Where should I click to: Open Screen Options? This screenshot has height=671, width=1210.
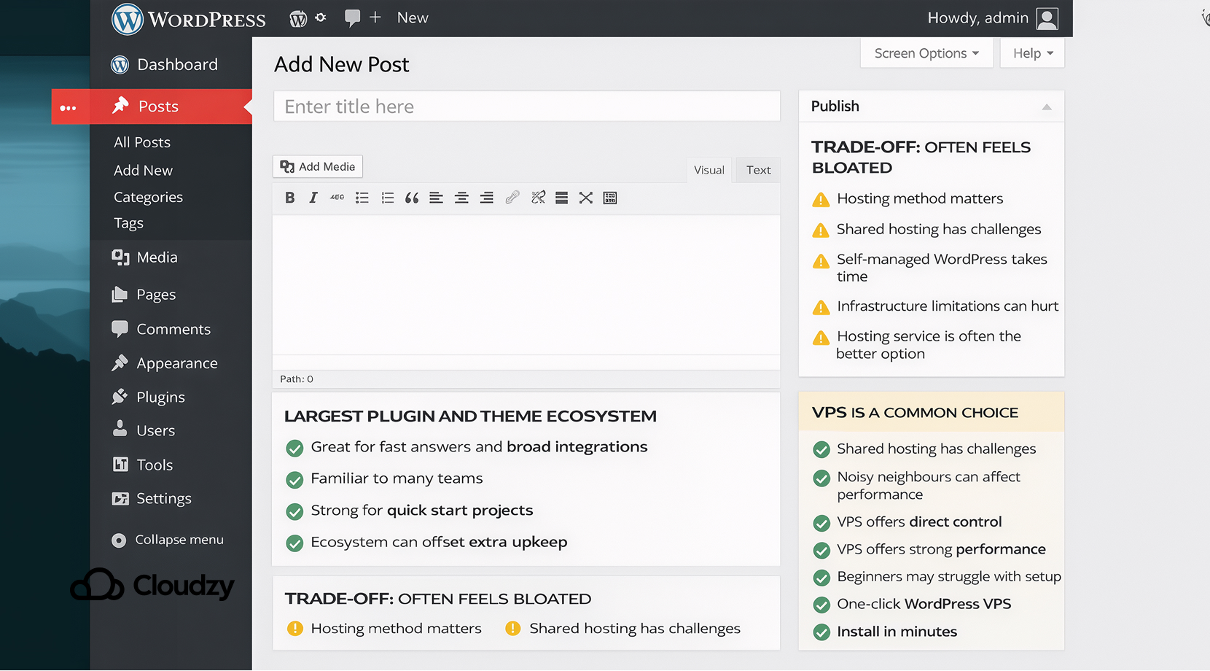(x=925, y=53)
